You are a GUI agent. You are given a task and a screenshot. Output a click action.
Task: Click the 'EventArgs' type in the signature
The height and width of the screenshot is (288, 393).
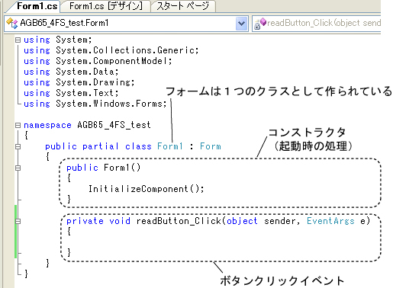click(x=330, y=221)
